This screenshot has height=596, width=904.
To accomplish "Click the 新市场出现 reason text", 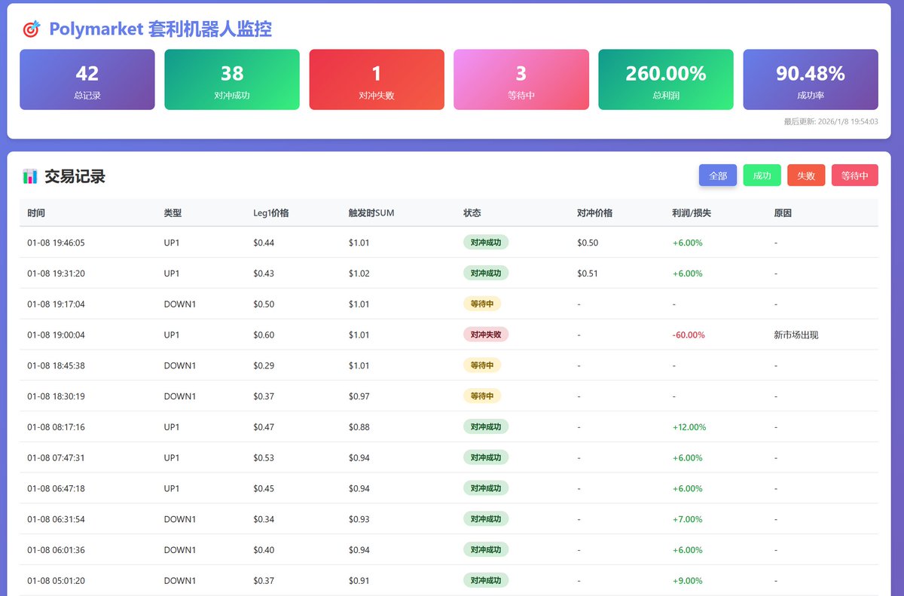I will pos(796,335).
